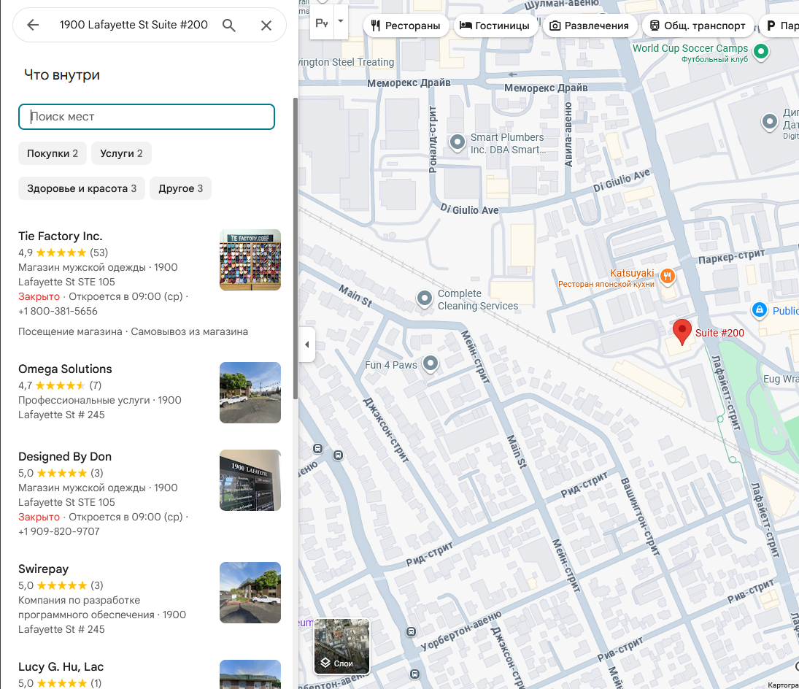Collapse the side panel with arrow
This screenshot has width=799, height=689.
point(306,344)
